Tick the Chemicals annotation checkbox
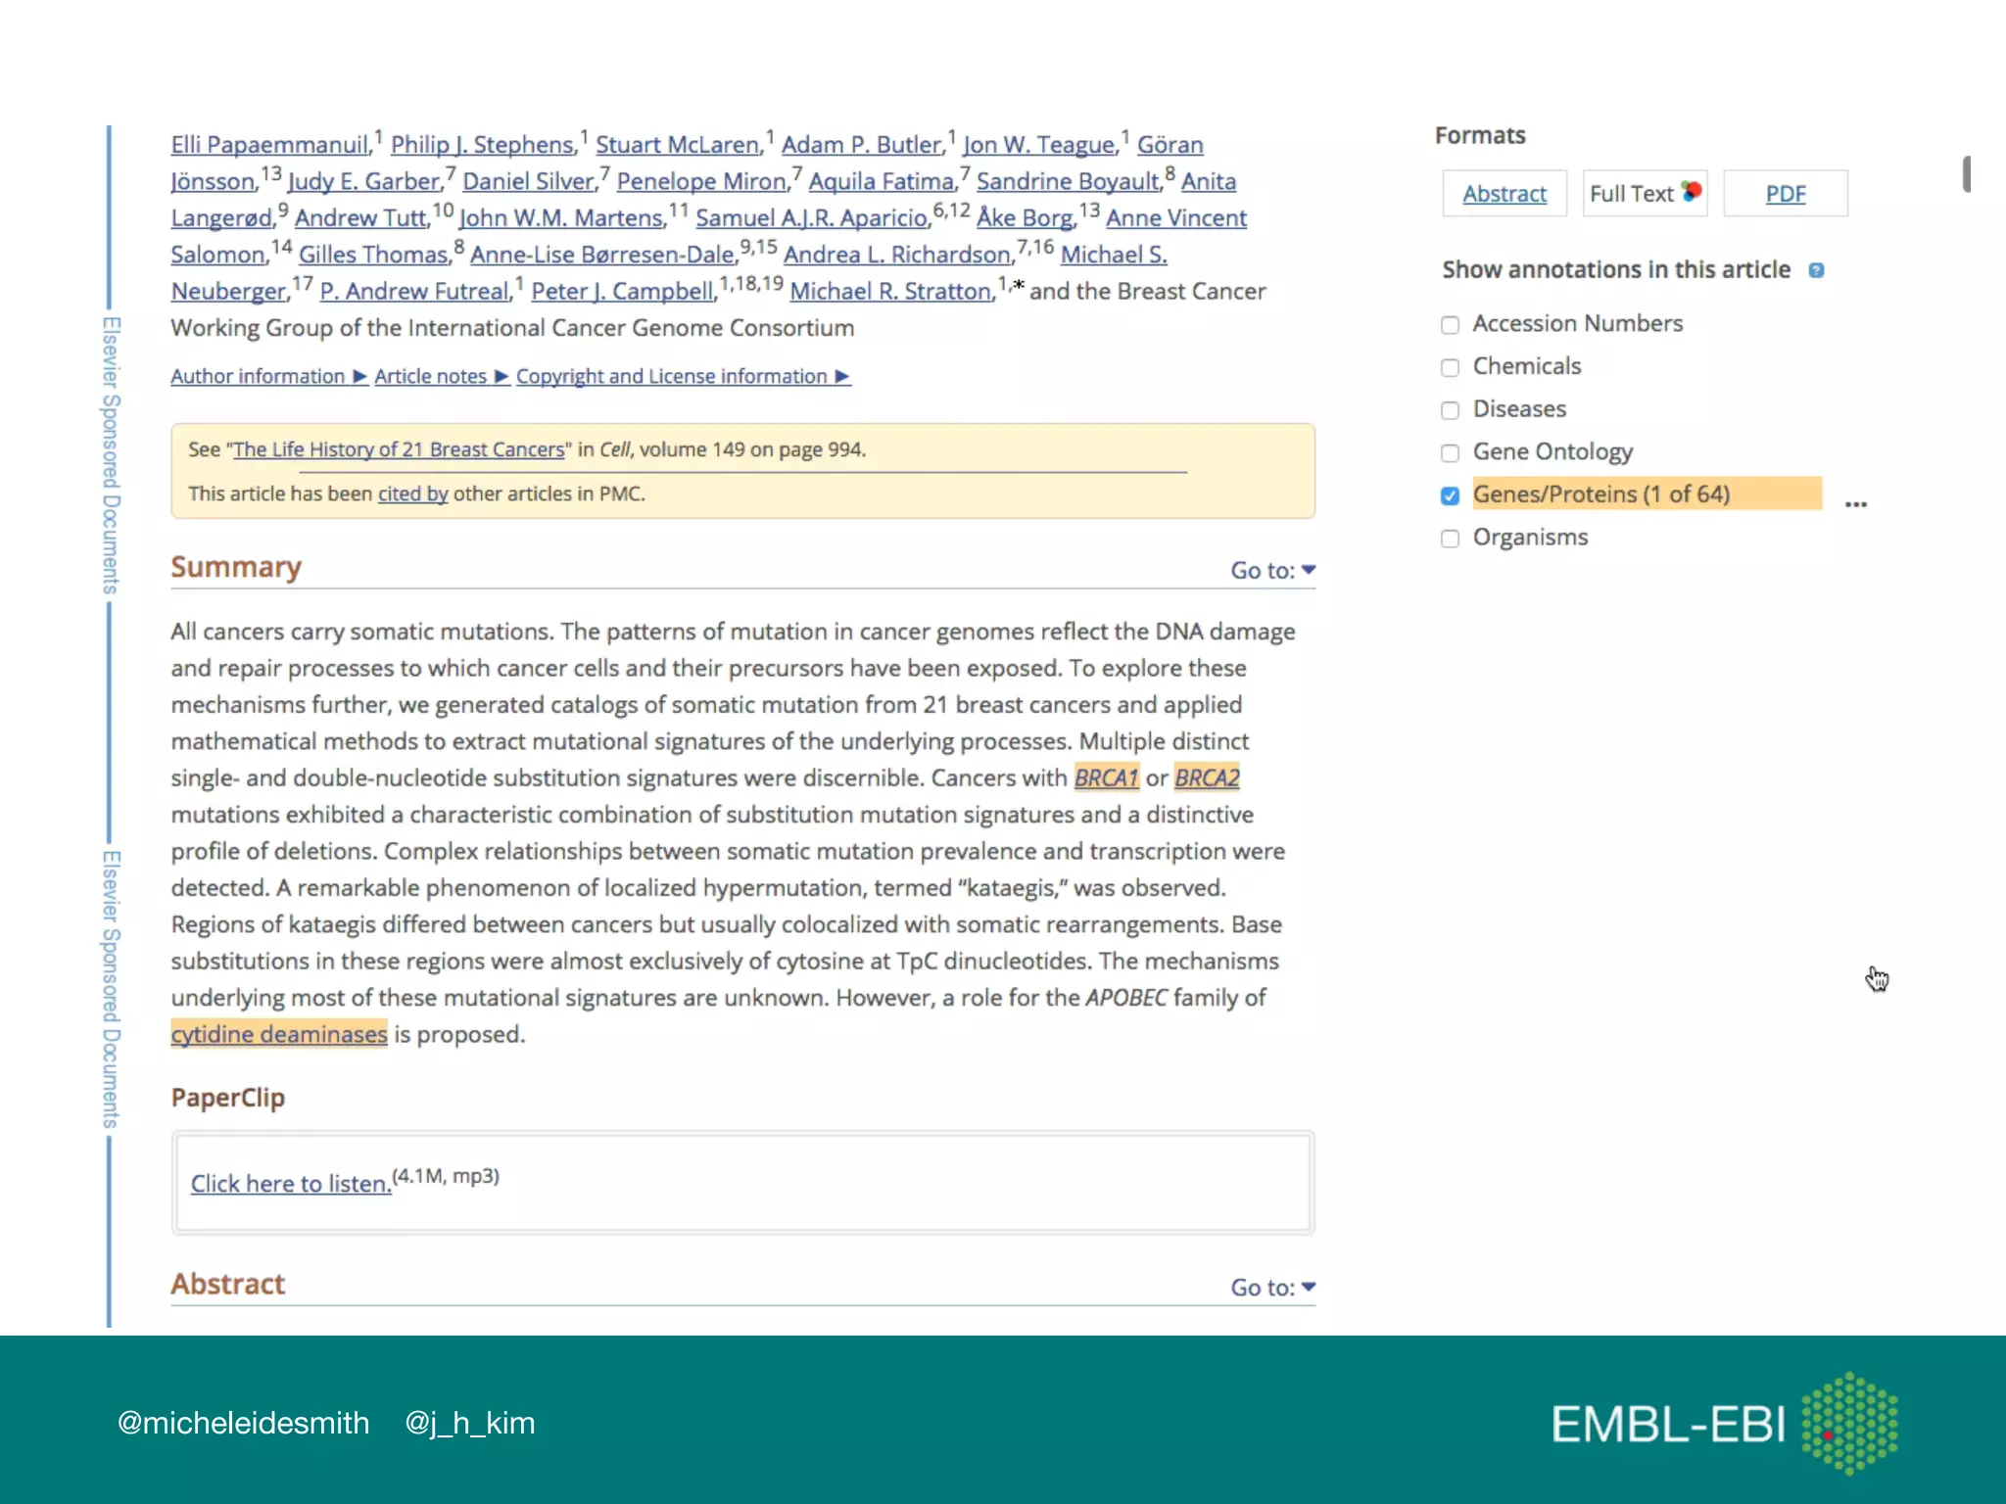This screenshot has height=1504, width=2006. pyautogui.click(x=1450, y=367)
